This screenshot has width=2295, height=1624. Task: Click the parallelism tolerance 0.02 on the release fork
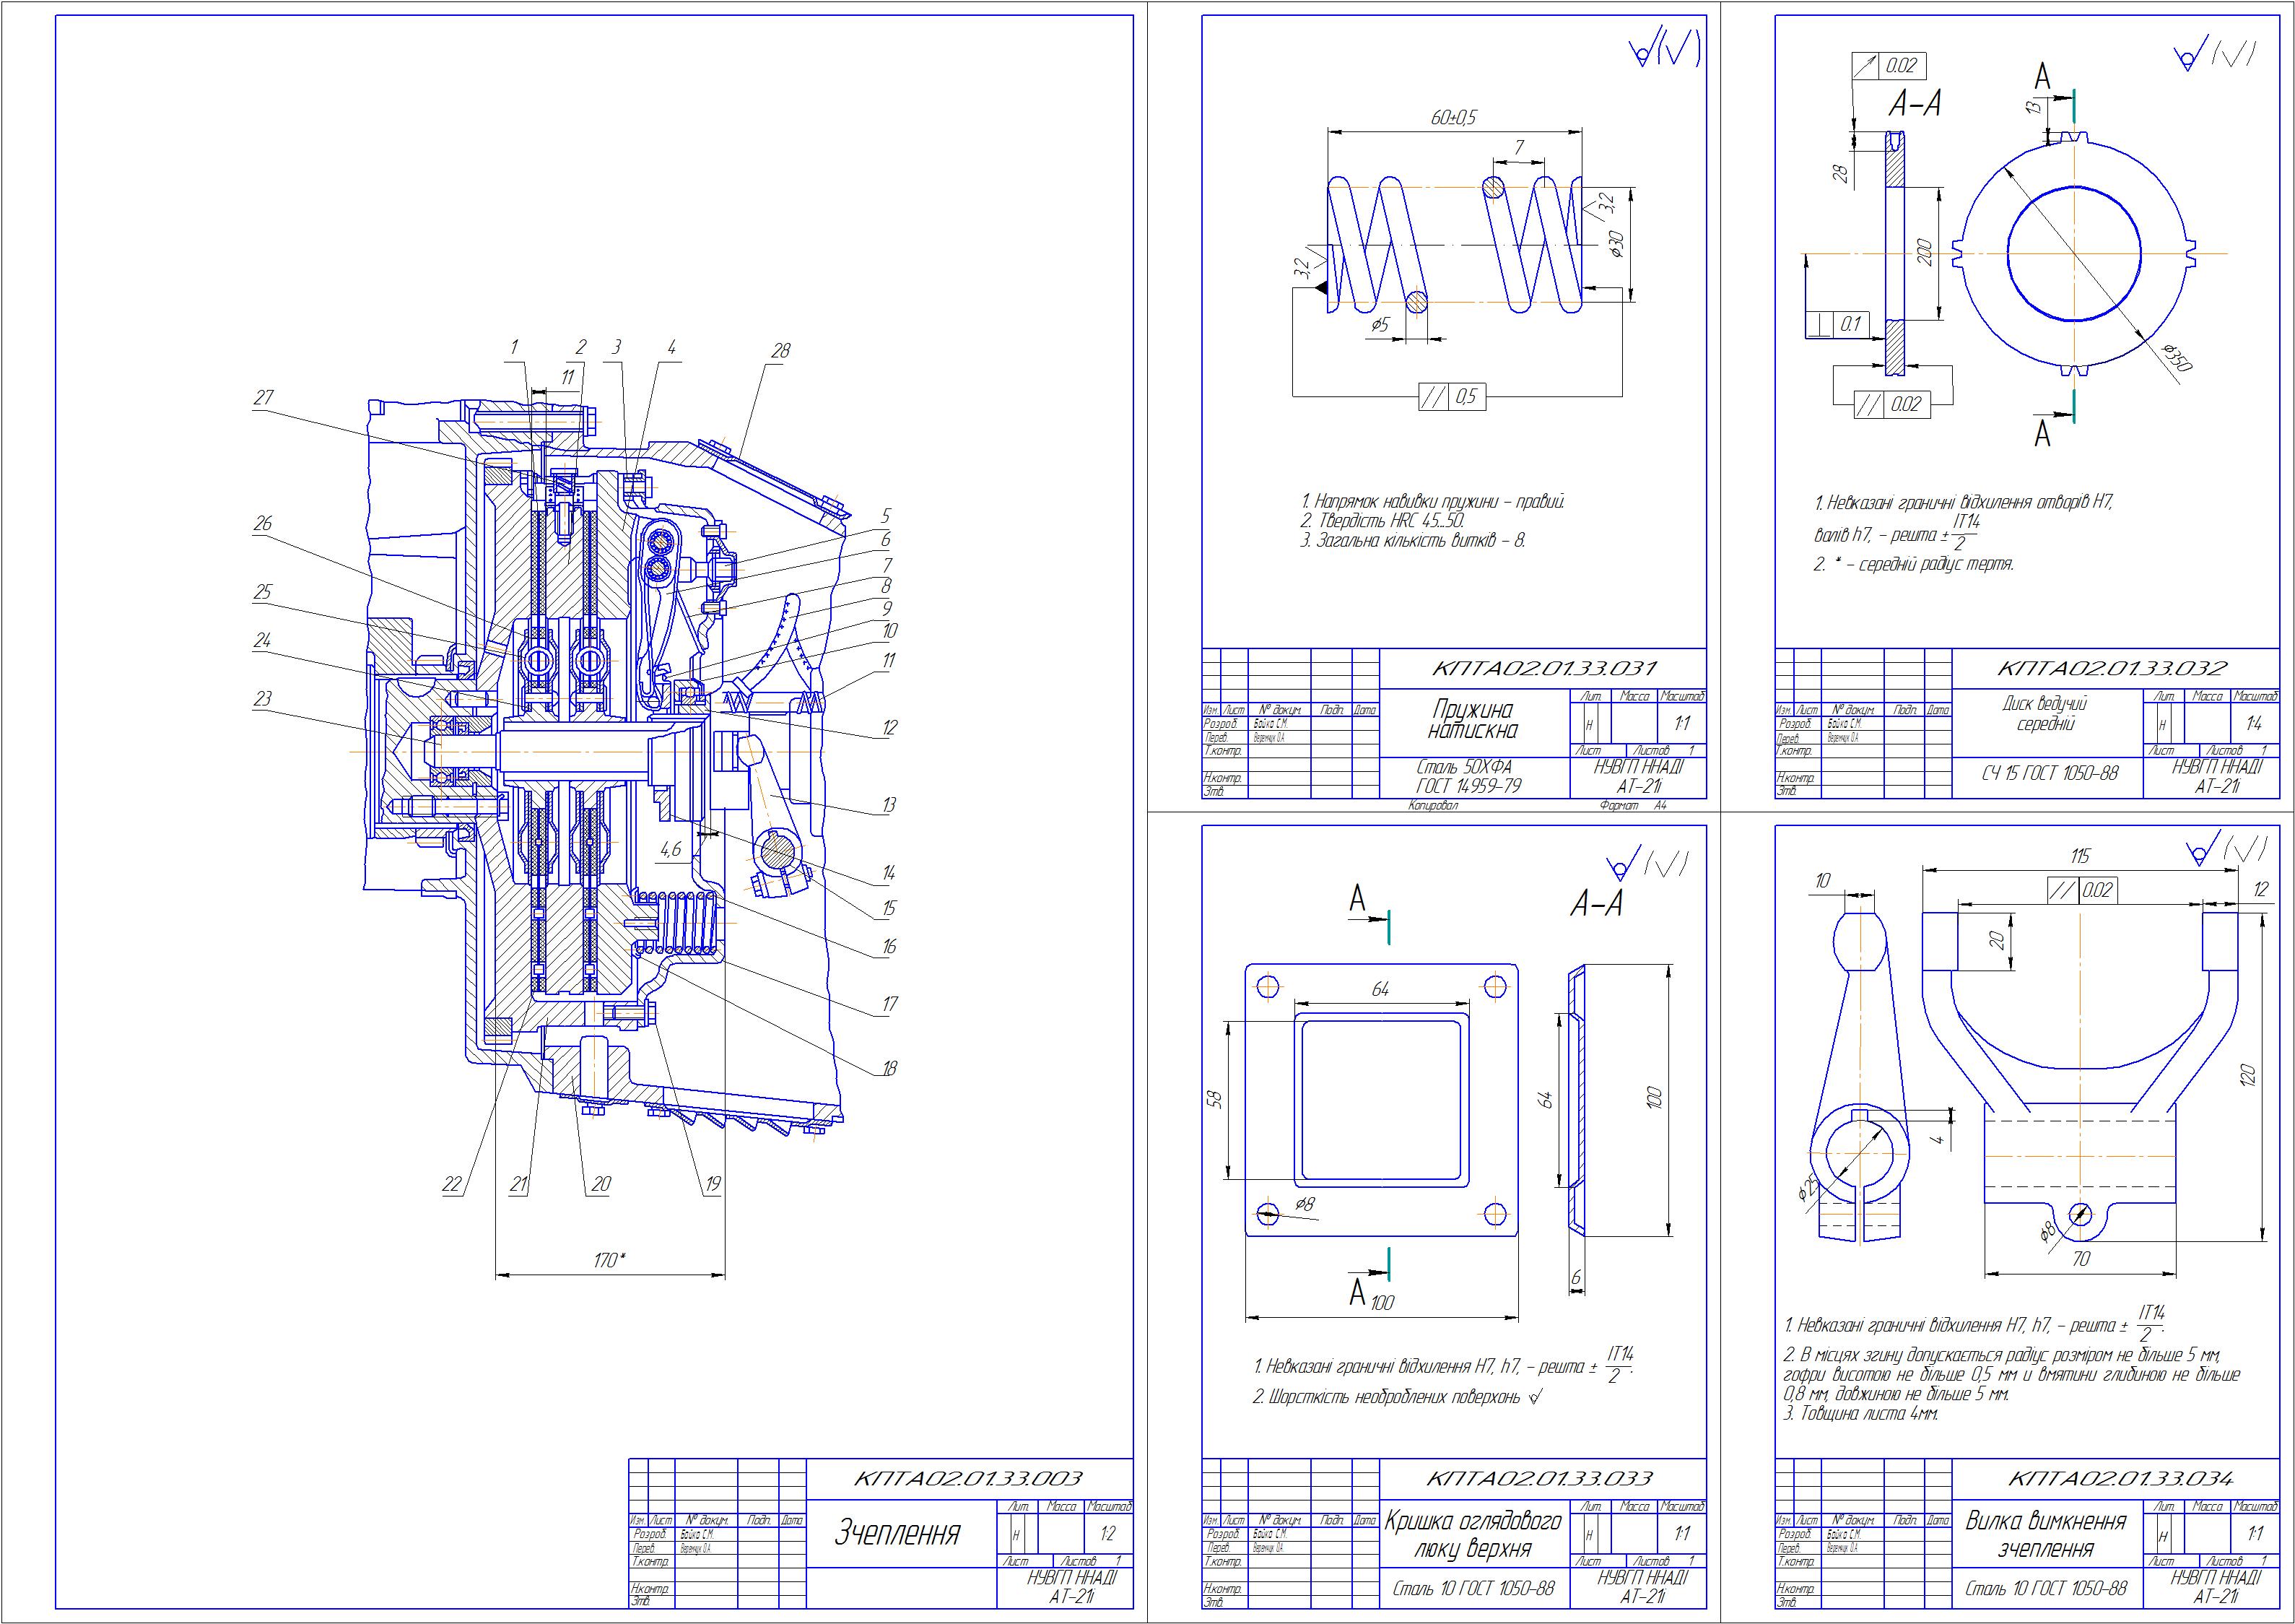click(x=2081, y=890)
